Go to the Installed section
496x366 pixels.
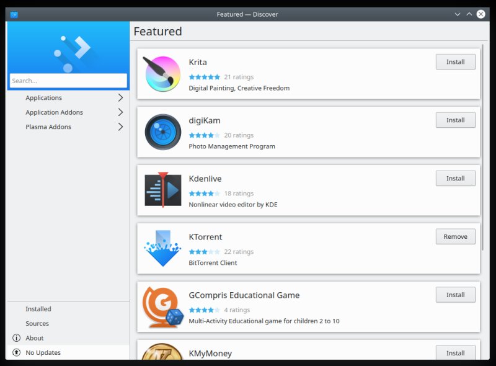pos(68,309)
